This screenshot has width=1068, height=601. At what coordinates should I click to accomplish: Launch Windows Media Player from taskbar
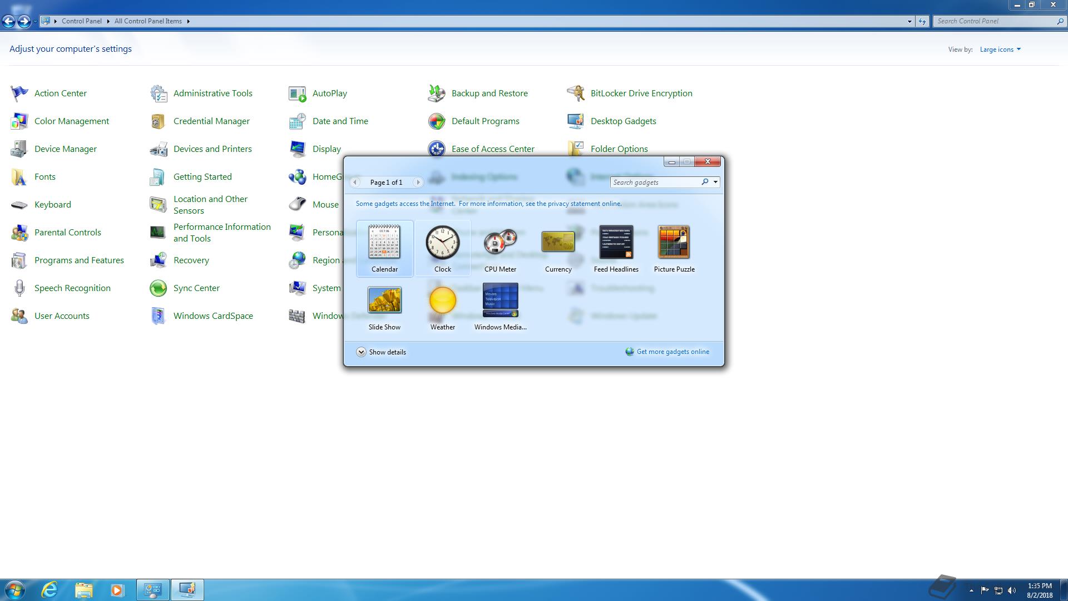click(x=117, y=590)
